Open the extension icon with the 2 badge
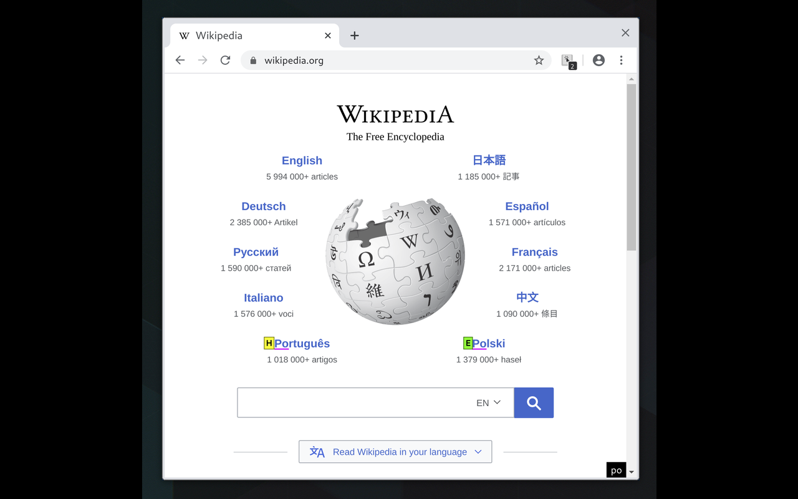The image size is (798, 499). click(568, 61)
